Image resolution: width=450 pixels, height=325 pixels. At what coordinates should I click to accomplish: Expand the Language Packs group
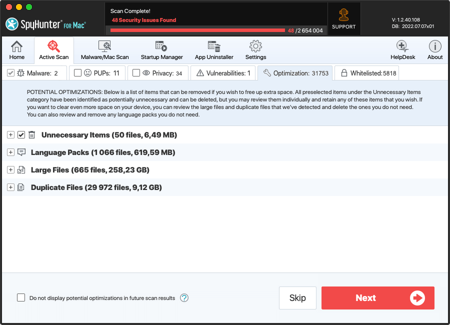click(10, 152)
